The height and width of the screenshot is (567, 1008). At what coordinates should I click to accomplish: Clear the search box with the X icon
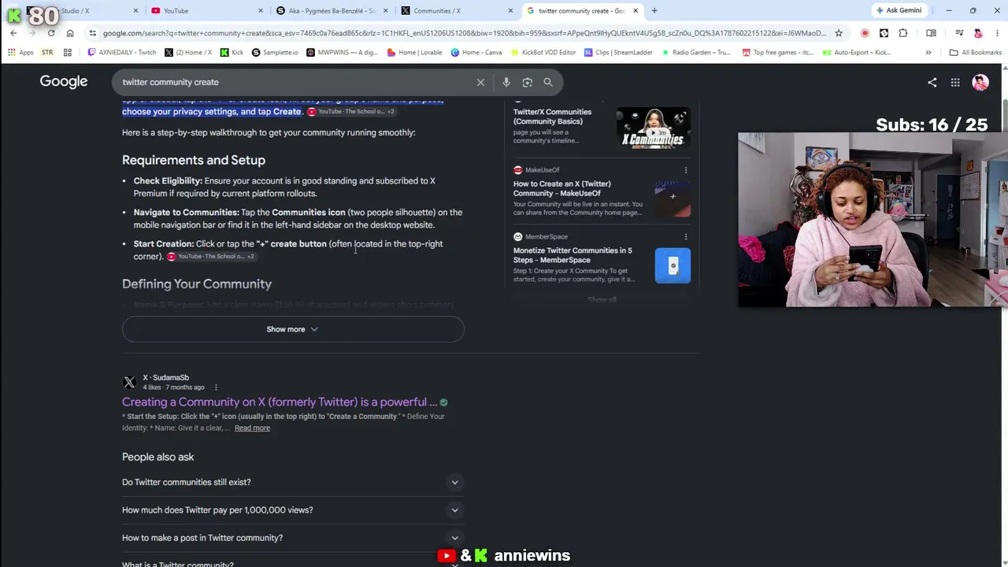[480, 82]
